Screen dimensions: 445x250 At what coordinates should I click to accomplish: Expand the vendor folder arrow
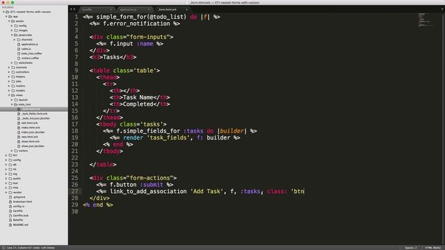[6, 192]
